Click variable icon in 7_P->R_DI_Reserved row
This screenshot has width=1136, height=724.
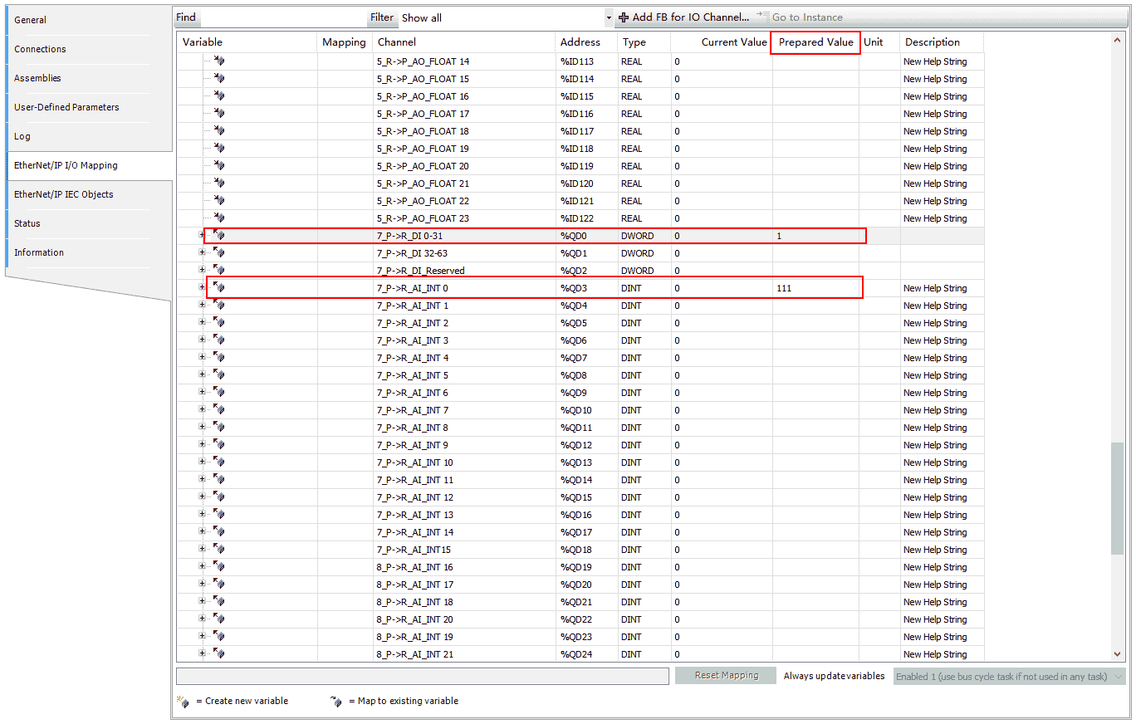(x=219, y=271)
